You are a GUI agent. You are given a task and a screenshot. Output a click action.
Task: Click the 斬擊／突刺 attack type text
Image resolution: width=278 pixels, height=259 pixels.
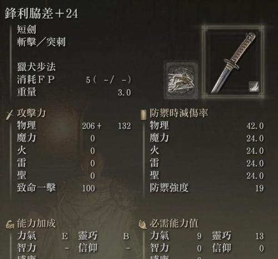tap(41, 42)
